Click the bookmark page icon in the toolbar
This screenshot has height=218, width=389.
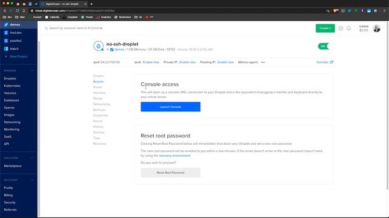[x=24, y=11]
